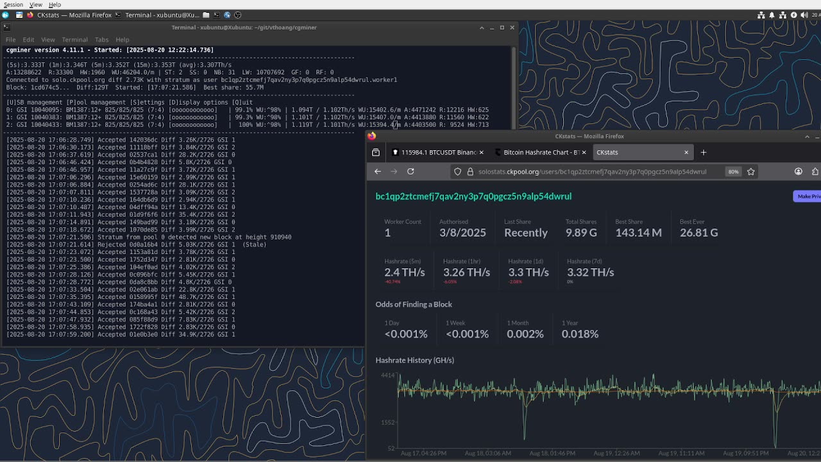Screen dimensions: 821x462
Task: Open the Xfce applications menu icon
Action: click(5, 15)
